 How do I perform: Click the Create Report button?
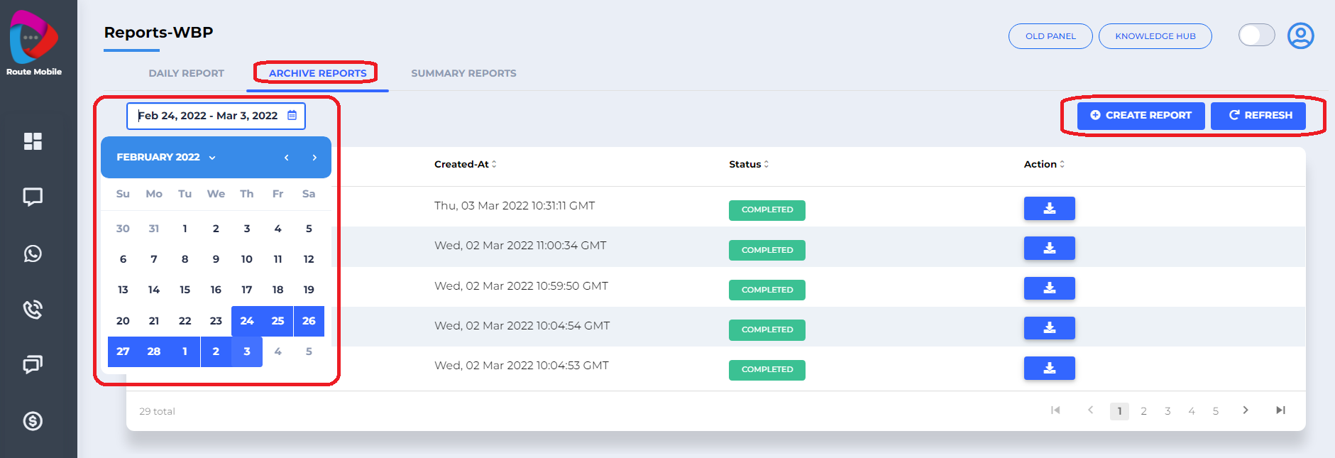click(1141, 115)
